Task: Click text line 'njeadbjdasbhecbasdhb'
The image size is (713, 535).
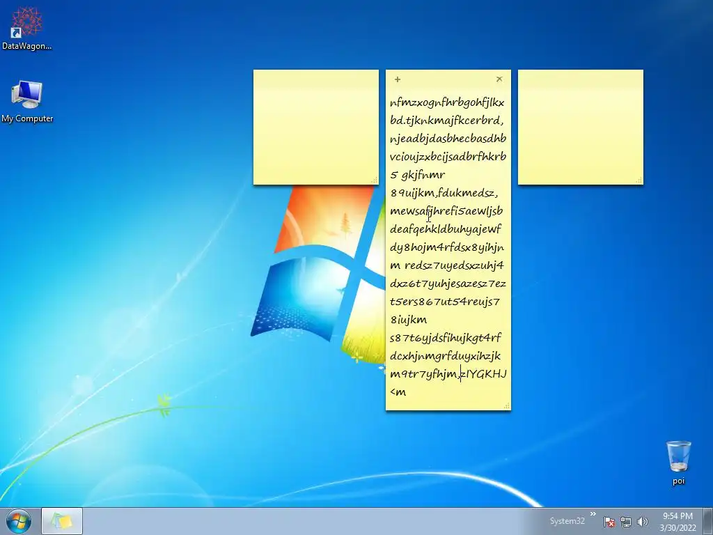Action: [448, 139]
